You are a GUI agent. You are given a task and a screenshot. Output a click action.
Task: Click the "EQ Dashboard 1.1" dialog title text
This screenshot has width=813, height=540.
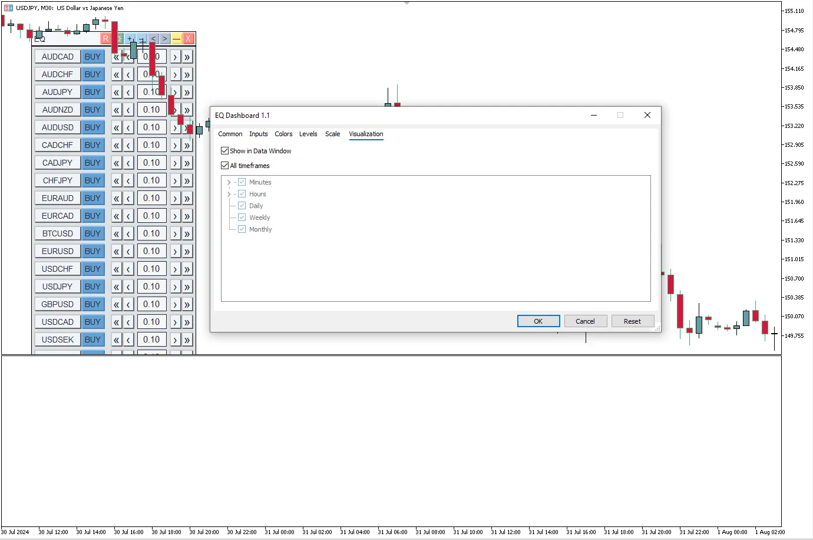pyautogui.click(x=242, y=116)
